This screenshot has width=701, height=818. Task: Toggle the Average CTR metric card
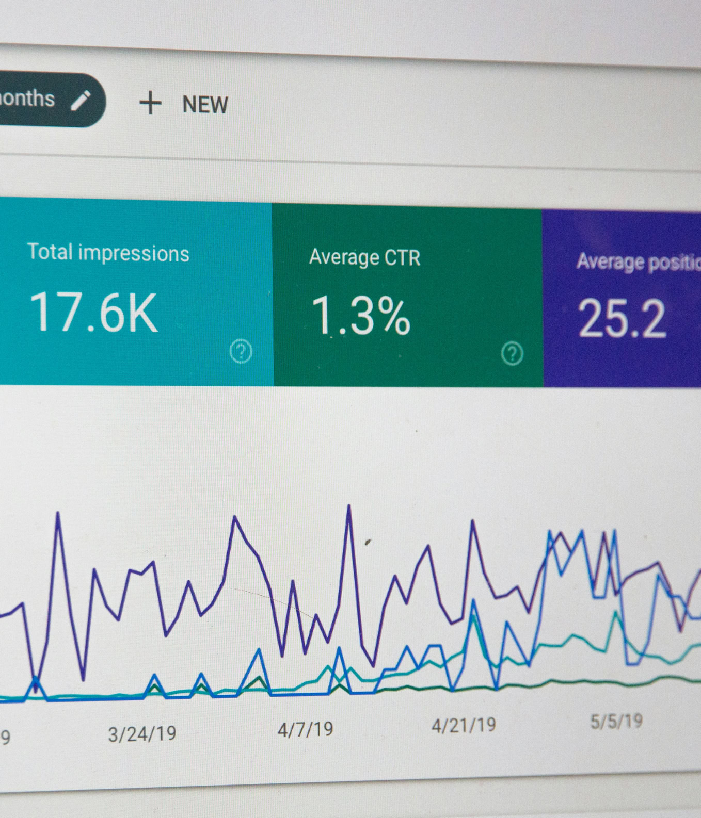pos(407,295)
